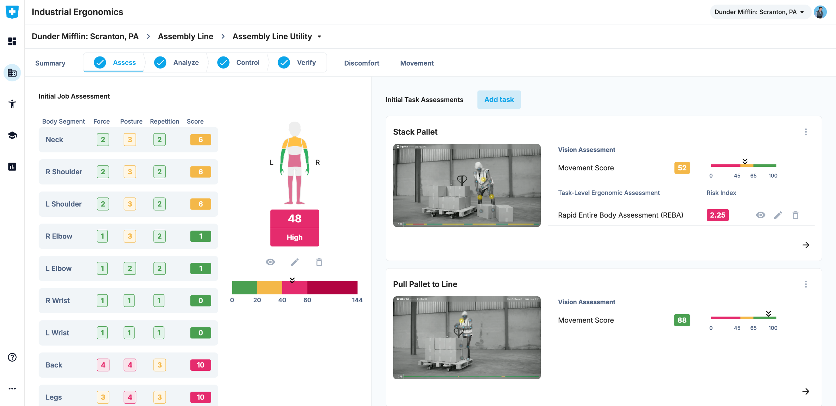Delete the initial job assessment
The height and width of the screenshot is (406, 836).
(319, 262)
